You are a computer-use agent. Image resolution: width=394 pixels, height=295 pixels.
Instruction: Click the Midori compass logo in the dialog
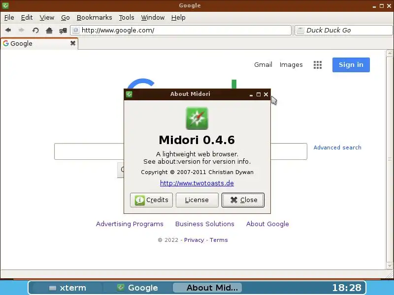[197, 118]
